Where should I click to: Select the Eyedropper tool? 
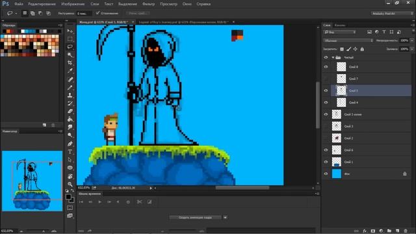point(70,71)
